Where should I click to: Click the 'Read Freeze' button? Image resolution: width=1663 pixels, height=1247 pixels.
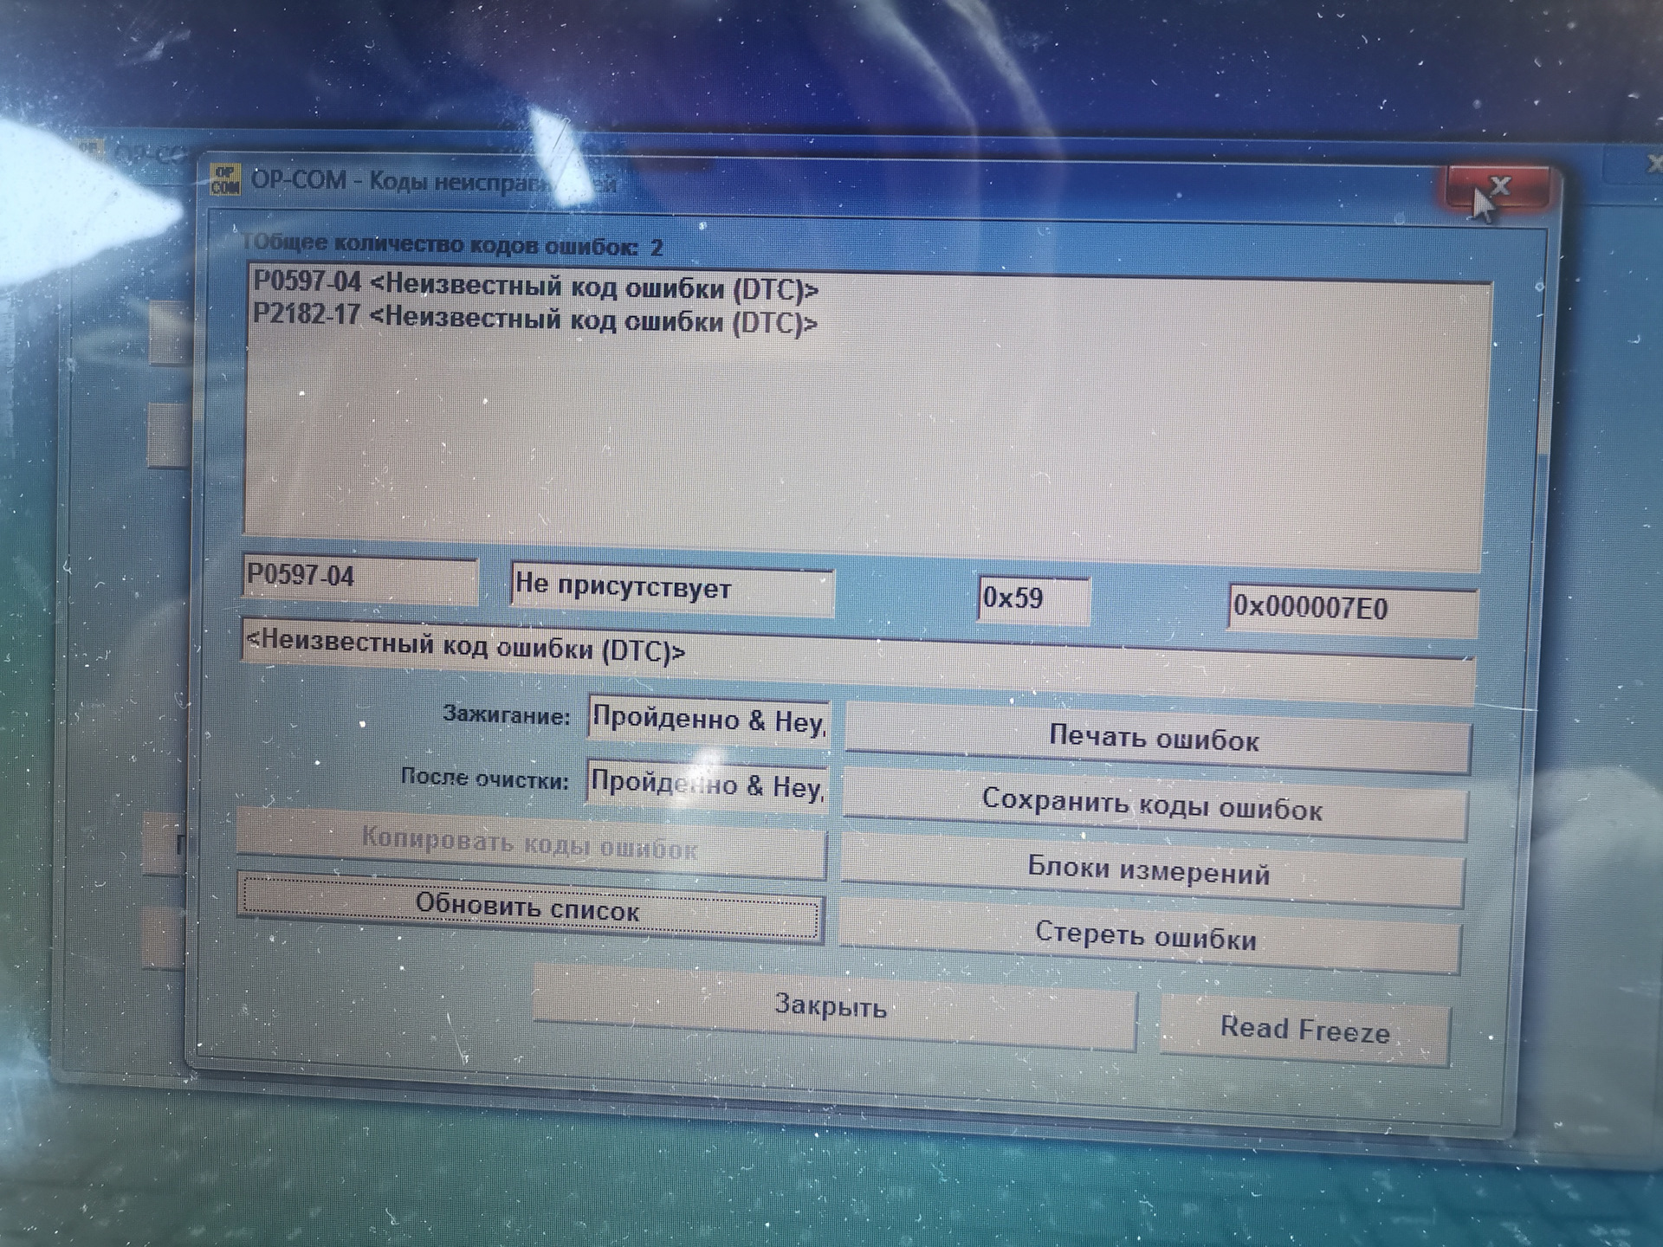(x=1304, y=1029)
